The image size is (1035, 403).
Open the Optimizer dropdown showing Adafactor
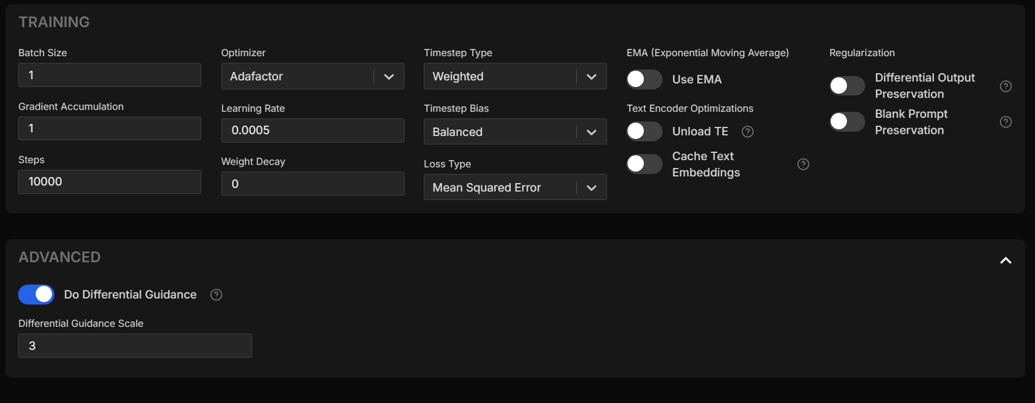point(313,77)
